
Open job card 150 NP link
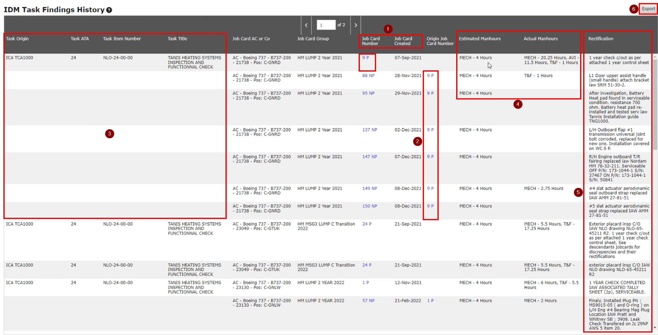pos(369,206)
